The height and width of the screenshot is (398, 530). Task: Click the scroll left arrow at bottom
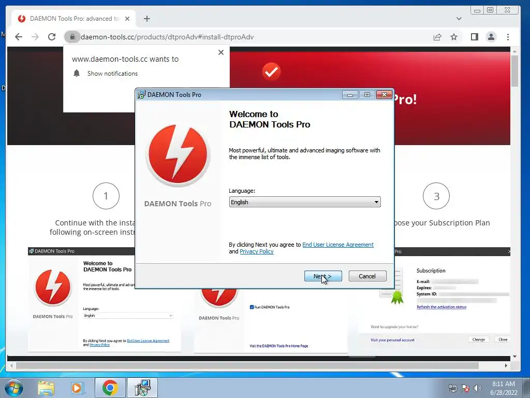point(11,365)
